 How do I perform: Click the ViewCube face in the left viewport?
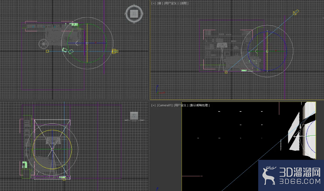click(x=134, y=116)
